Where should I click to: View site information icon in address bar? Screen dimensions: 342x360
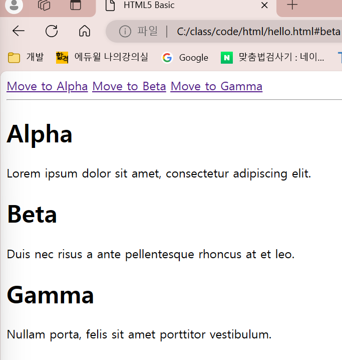(125, 31)
